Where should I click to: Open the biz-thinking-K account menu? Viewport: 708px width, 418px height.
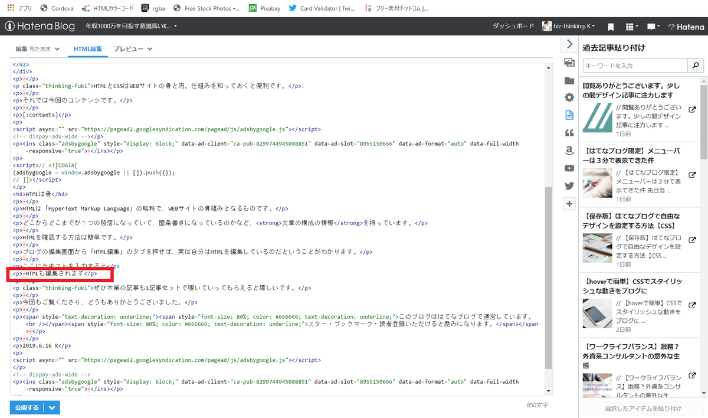(569, 27)
